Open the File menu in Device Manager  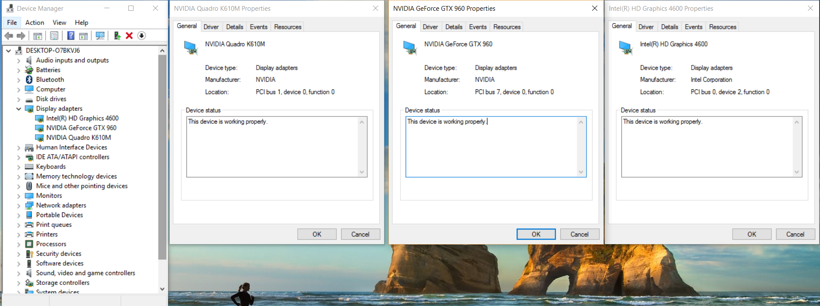12,22
